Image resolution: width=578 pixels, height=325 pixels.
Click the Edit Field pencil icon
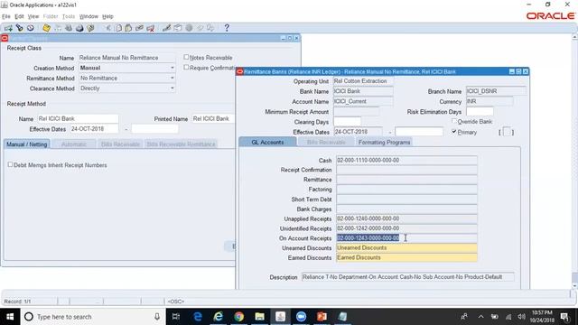(x=166, y=28)
